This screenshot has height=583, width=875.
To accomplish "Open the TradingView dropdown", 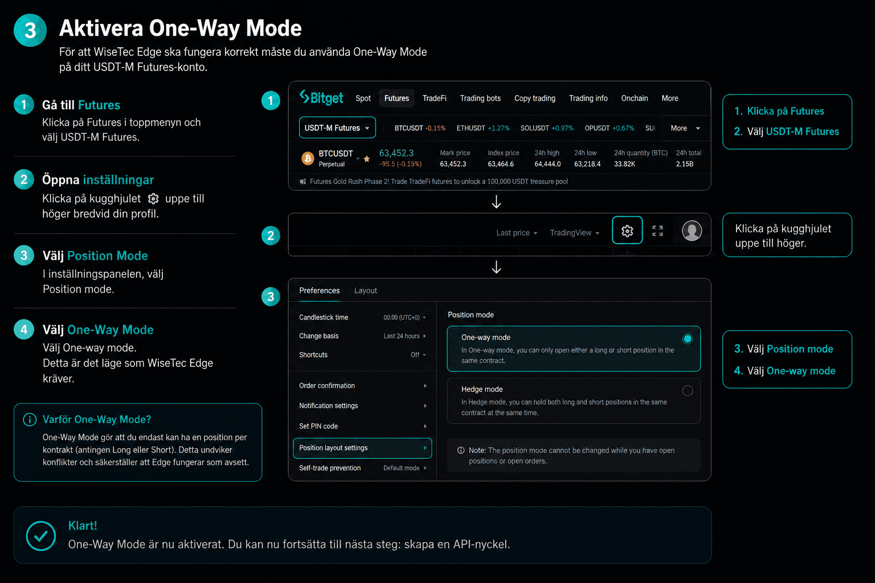I will [x=575, y=233].
